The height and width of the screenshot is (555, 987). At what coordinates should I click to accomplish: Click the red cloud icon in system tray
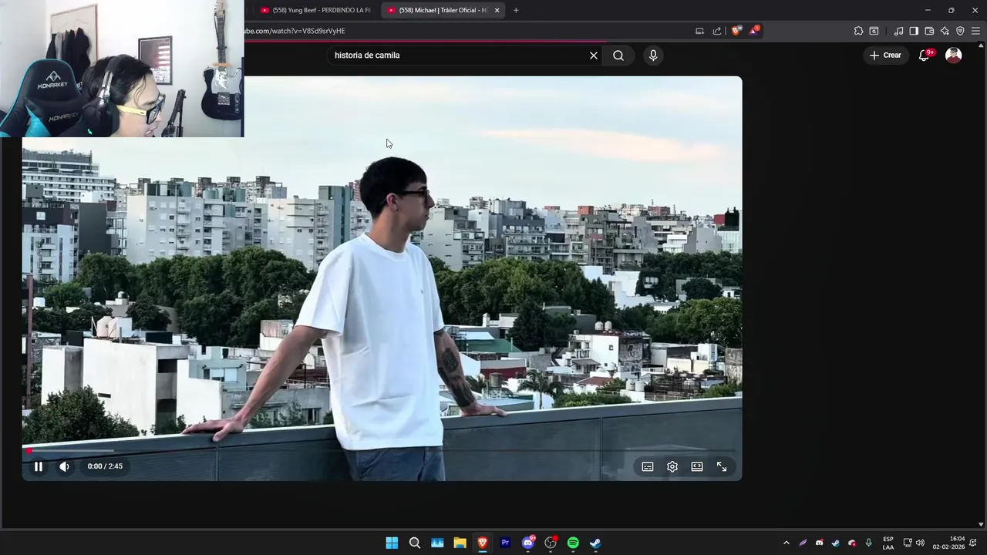click(852, 543)
